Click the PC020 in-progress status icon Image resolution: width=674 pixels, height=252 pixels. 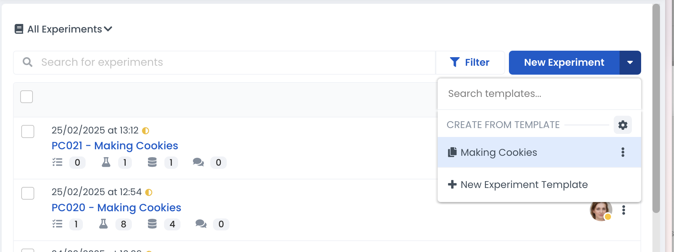point(149,192)
